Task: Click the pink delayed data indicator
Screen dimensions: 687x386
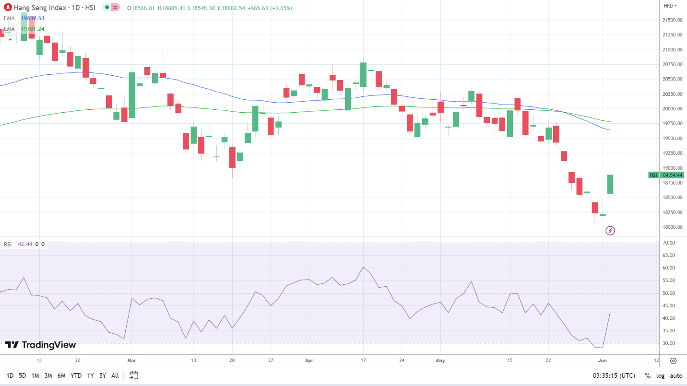Action: tap(115, 8)
